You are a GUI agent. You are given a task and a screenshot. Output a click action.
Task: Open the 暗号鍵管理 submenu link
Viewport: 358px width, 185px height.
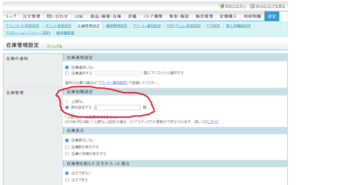tap(65, 33)
